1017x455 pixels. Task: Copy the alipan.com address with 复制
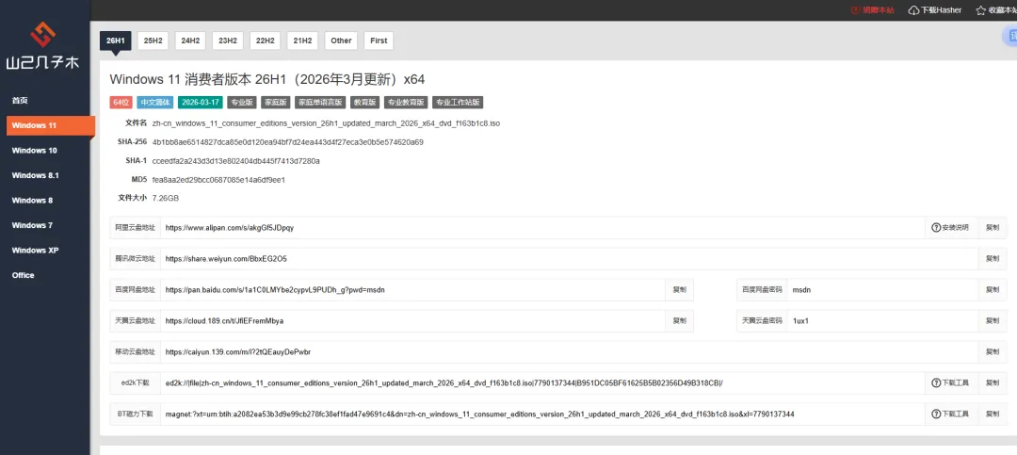(993, 228)
